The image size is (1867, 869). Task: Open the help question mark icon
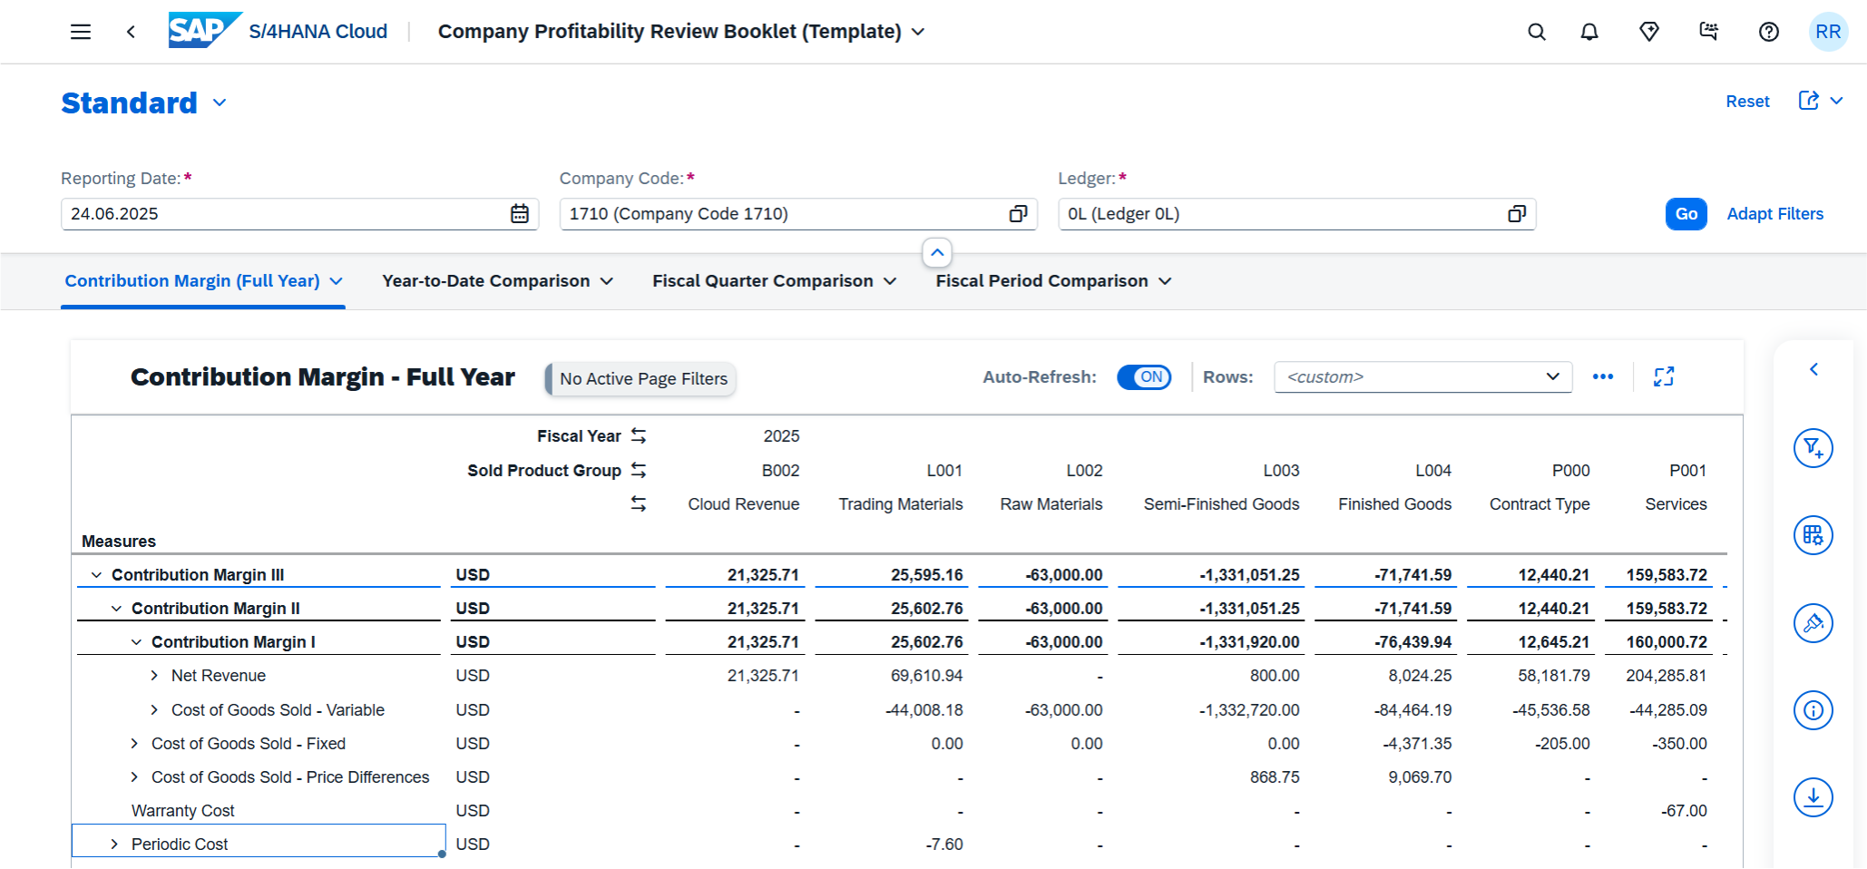point(1768,32)
